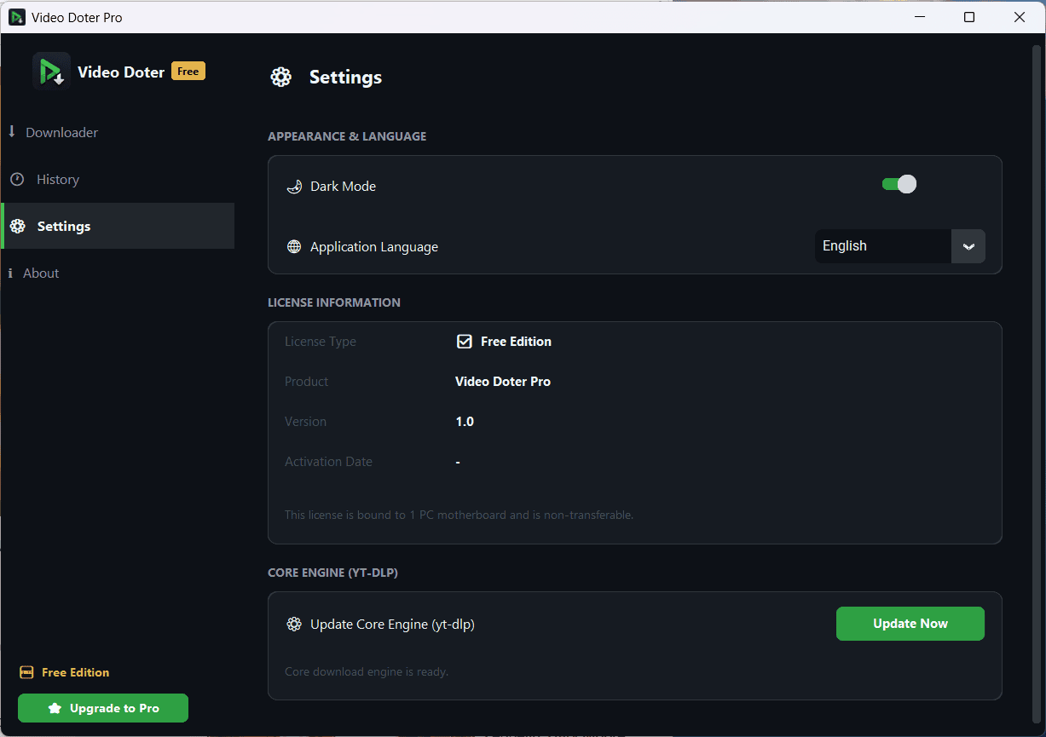Click the Application Language globe icon
Screen dimensions: 1046x737
pos(294,246)
